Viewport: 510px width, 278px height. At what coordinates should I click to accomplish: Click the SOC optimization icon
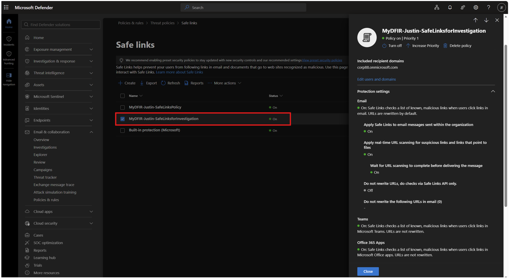click(27, 243)
